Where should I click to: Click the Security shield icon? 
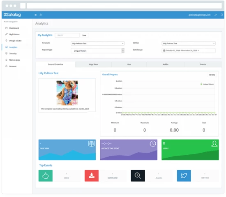click(6, 53)
